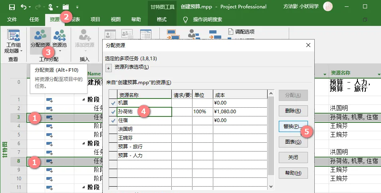Image resolution: width=381 pixels, height=193 pixels.
Task: Click task mode icon in row 1
Action: coord(50,100)
